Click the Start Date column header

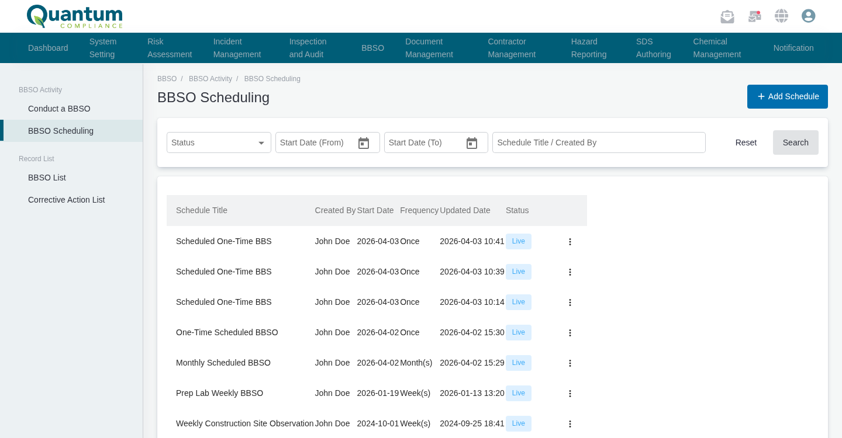coord(375,210)
